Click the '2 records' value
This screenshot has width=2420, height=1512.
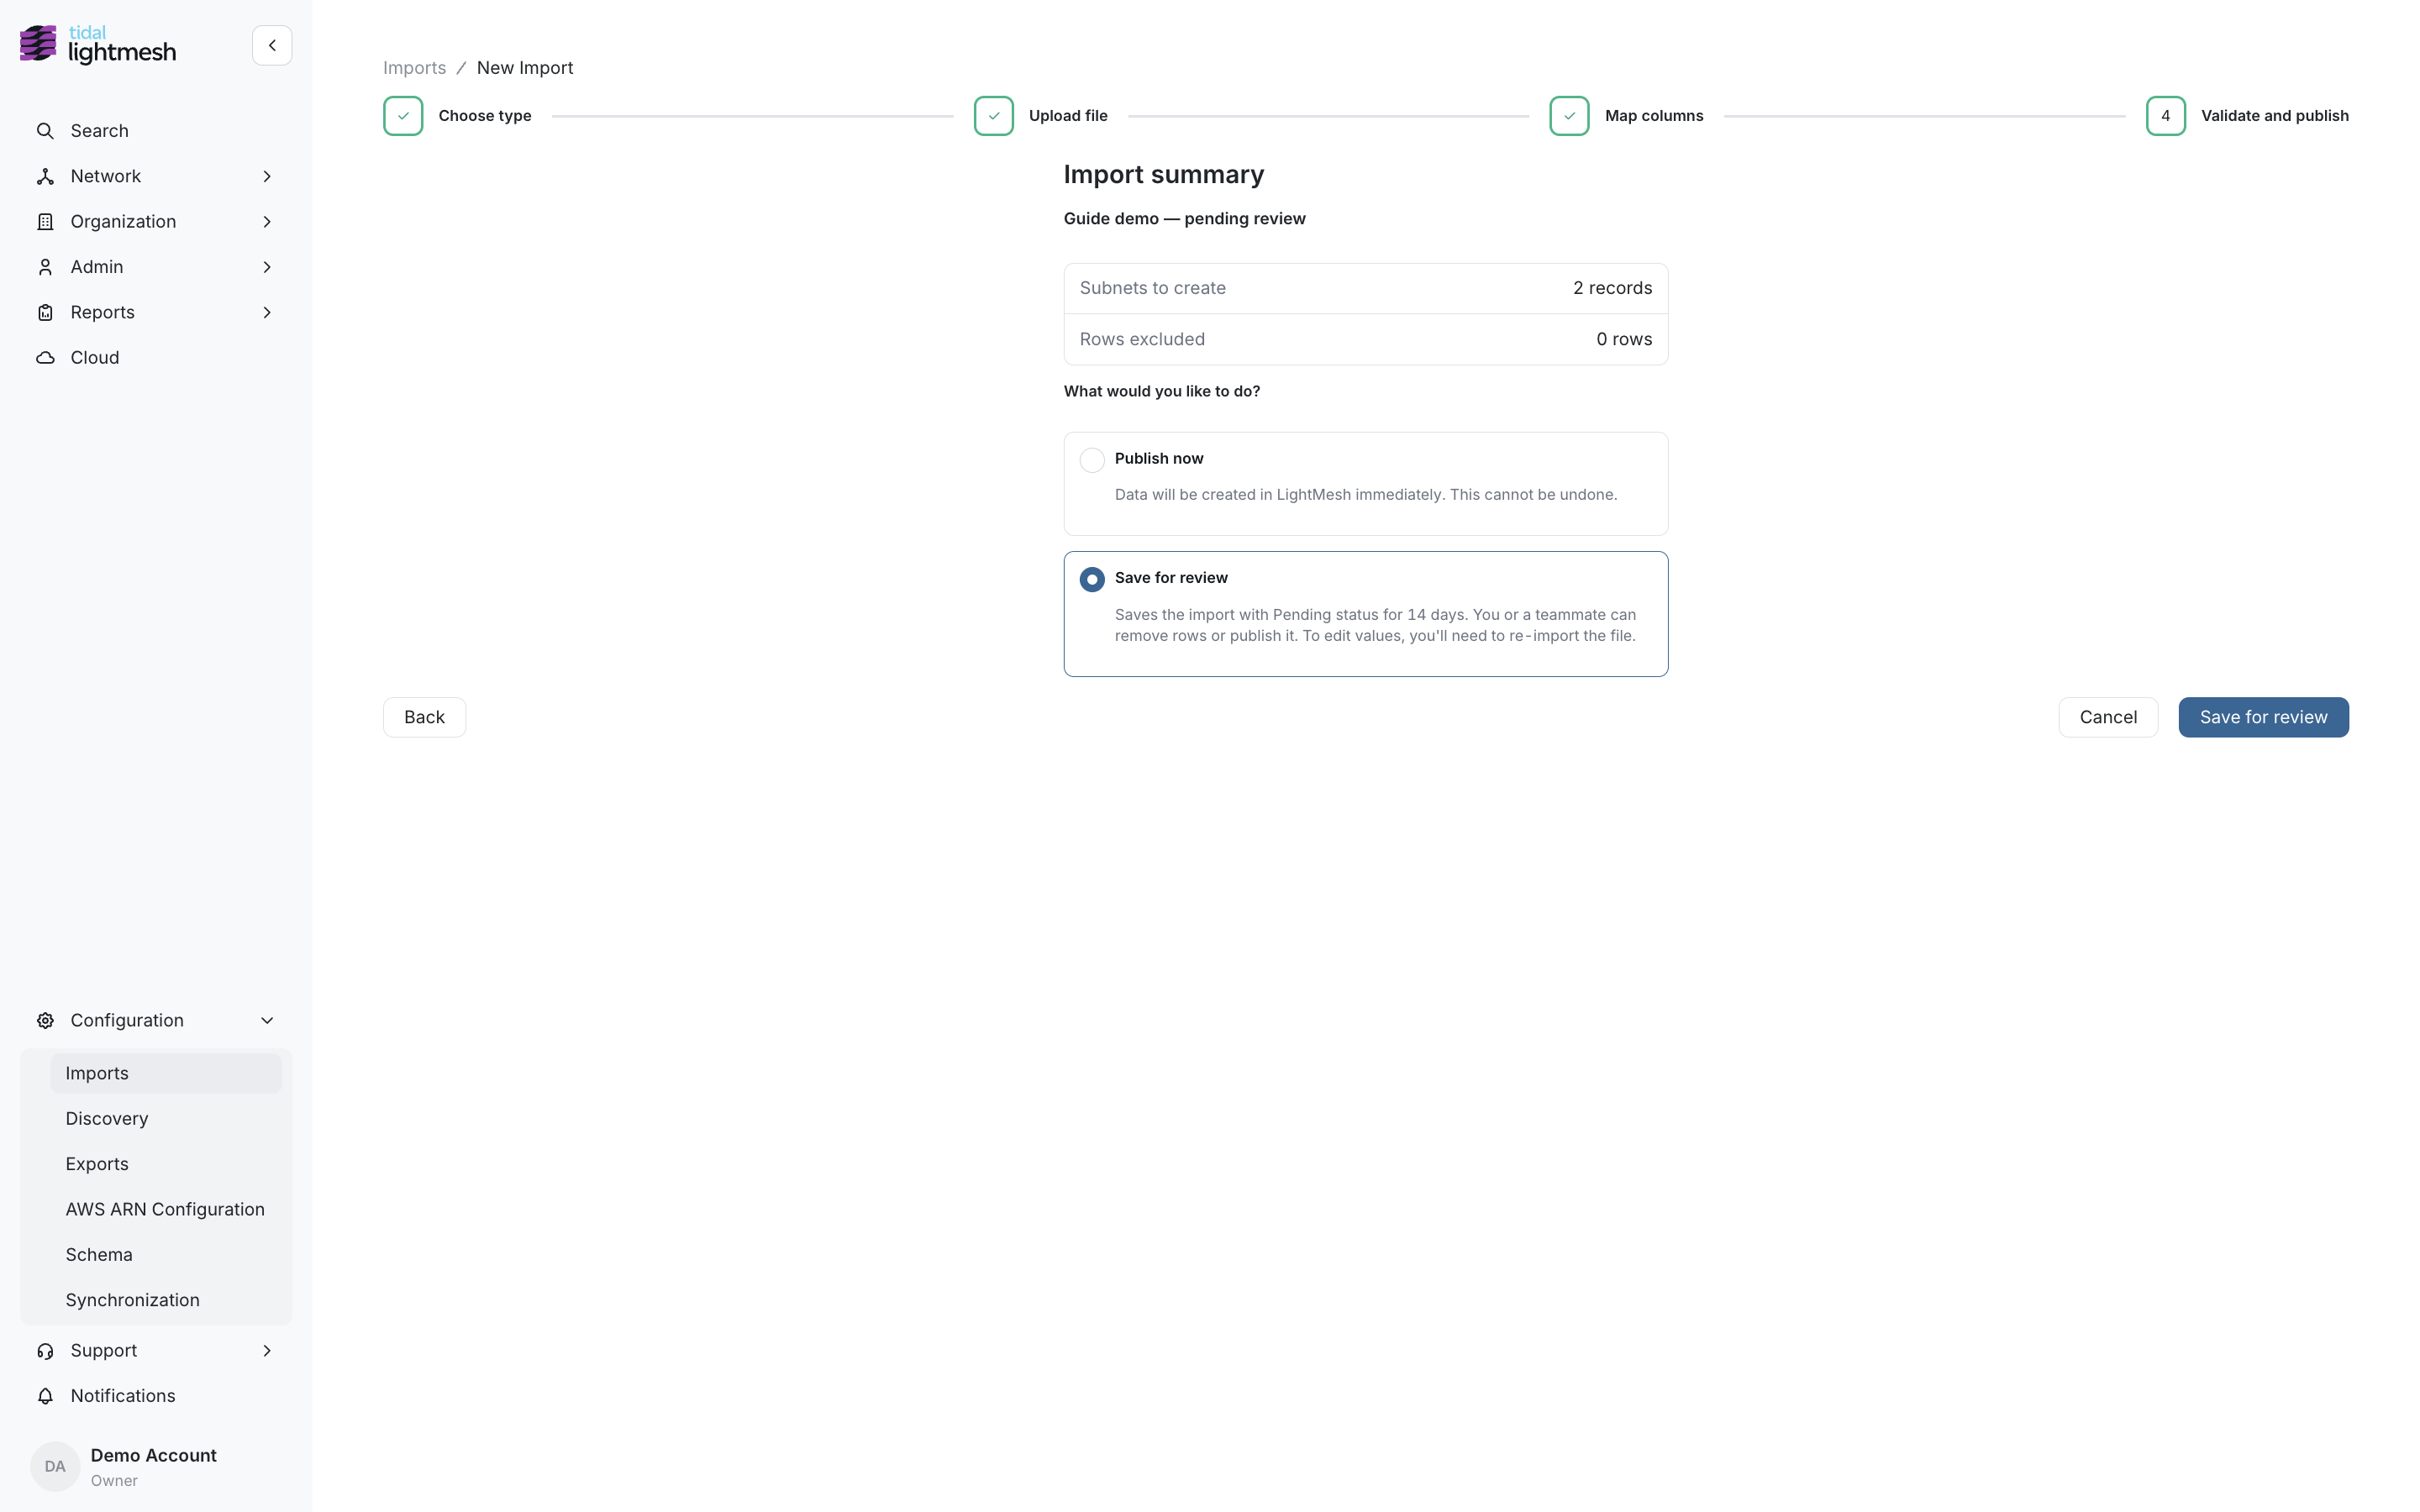(1612, 288)
